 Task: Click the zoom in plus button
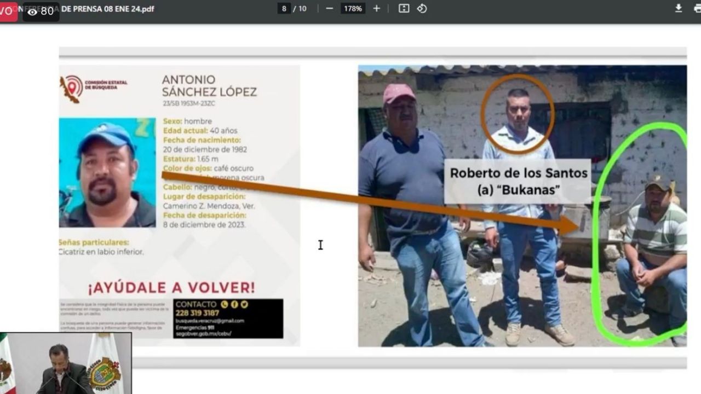tap(376, 9)
